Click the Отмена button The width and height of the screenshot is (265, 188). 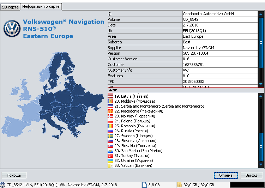[x=226, y=175]
